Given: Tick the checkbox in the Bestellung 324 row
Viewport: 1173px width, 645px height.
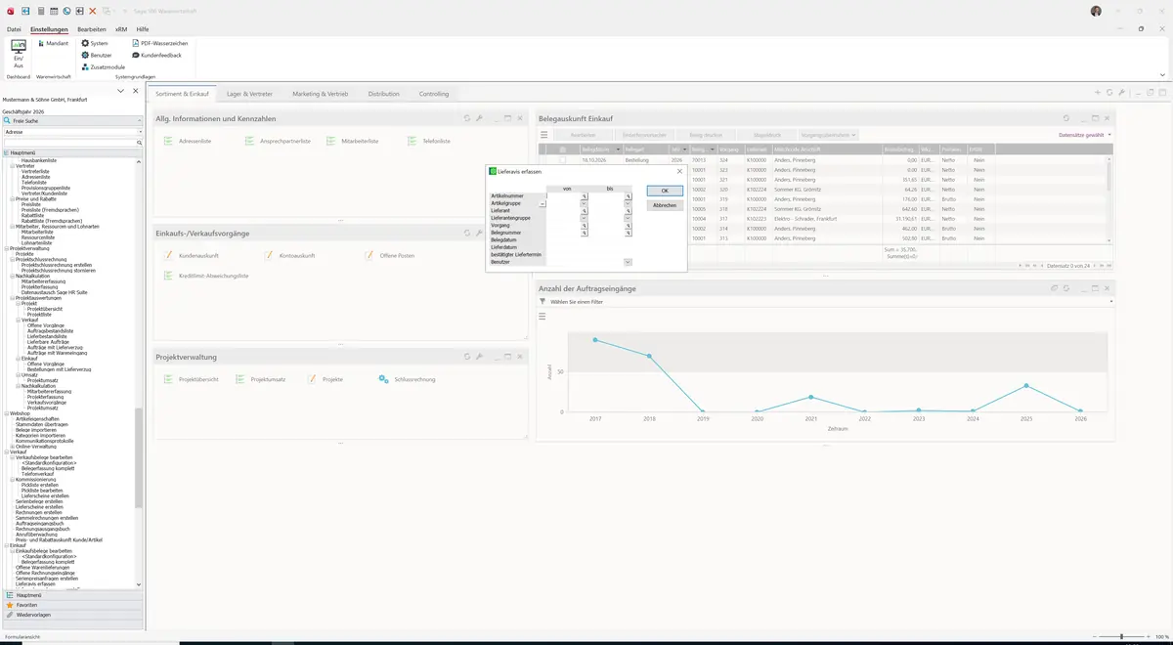Looking at the screenshot, I should click(562, 159).
